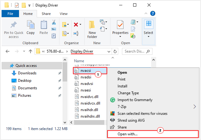
Task: Click Pin to Quick access icon
Action: [x=14, y=25]
